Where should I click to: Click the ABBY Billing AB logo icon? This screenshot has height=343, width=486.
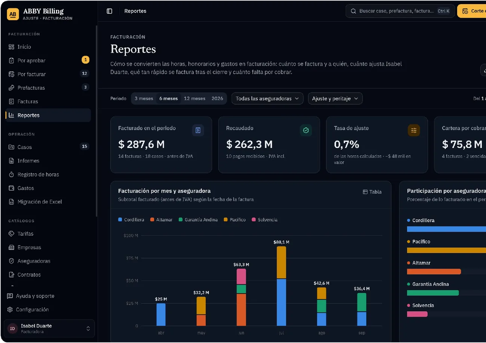(13, 14)
